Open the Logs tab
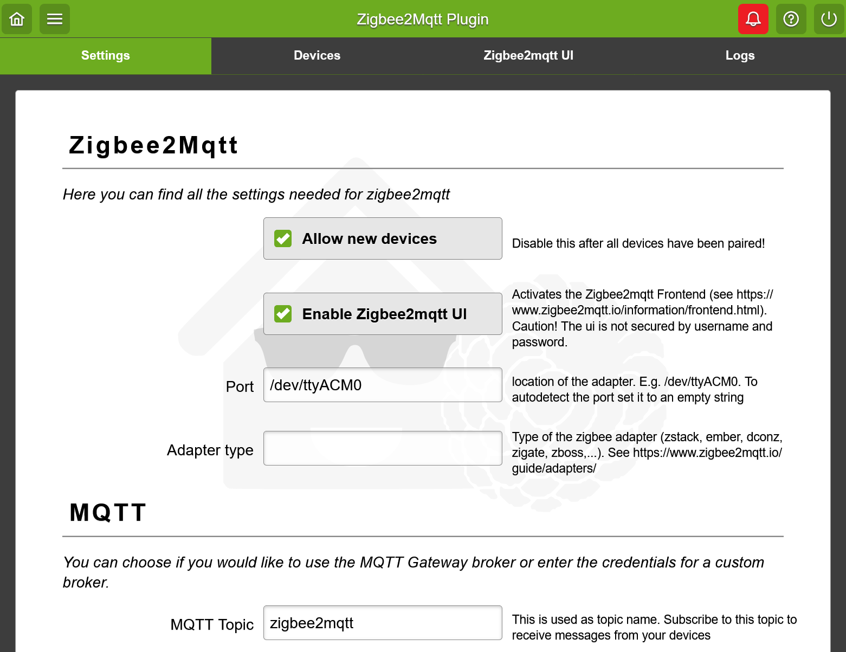Screen dimensions: 846x652 [x=740, y=56]
